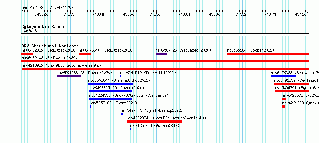The height and width of the screenshot is (143, 319).
Task: Select nsv4231308 variant label
Action: click(x=301, y=103)
